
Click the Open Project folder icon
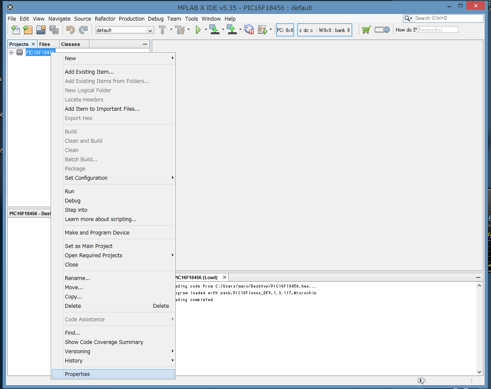[41, 30]
